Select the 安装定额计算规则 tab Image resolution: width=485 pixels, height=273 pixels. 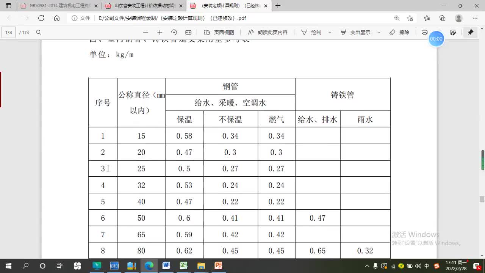229,6
